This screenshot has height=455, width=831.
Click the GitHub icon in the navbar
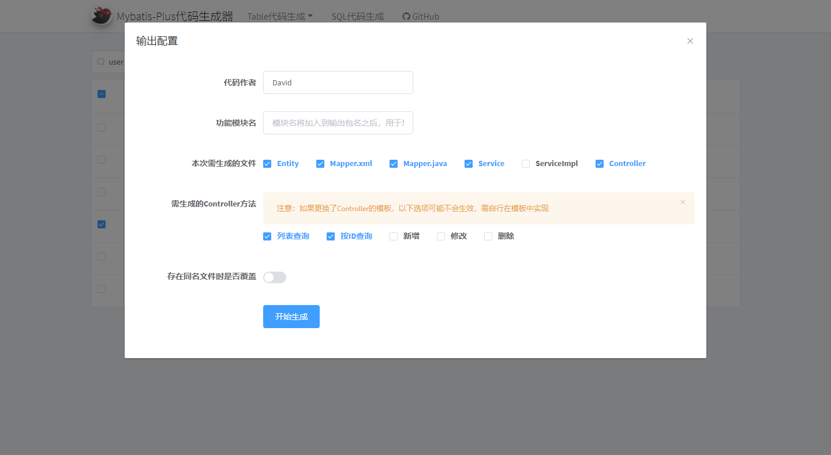pos(406,16)
